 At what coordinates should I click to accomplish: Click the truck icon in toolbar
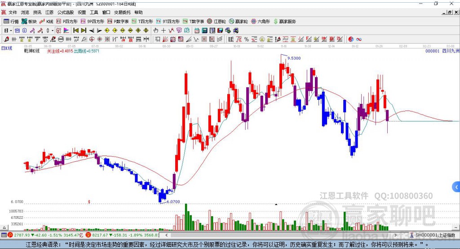(236, 31)
